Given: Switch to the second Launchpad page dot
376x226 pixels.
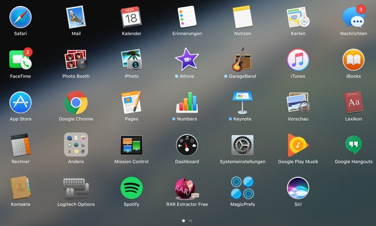Looking at the screenshot, I should [191, 221].
